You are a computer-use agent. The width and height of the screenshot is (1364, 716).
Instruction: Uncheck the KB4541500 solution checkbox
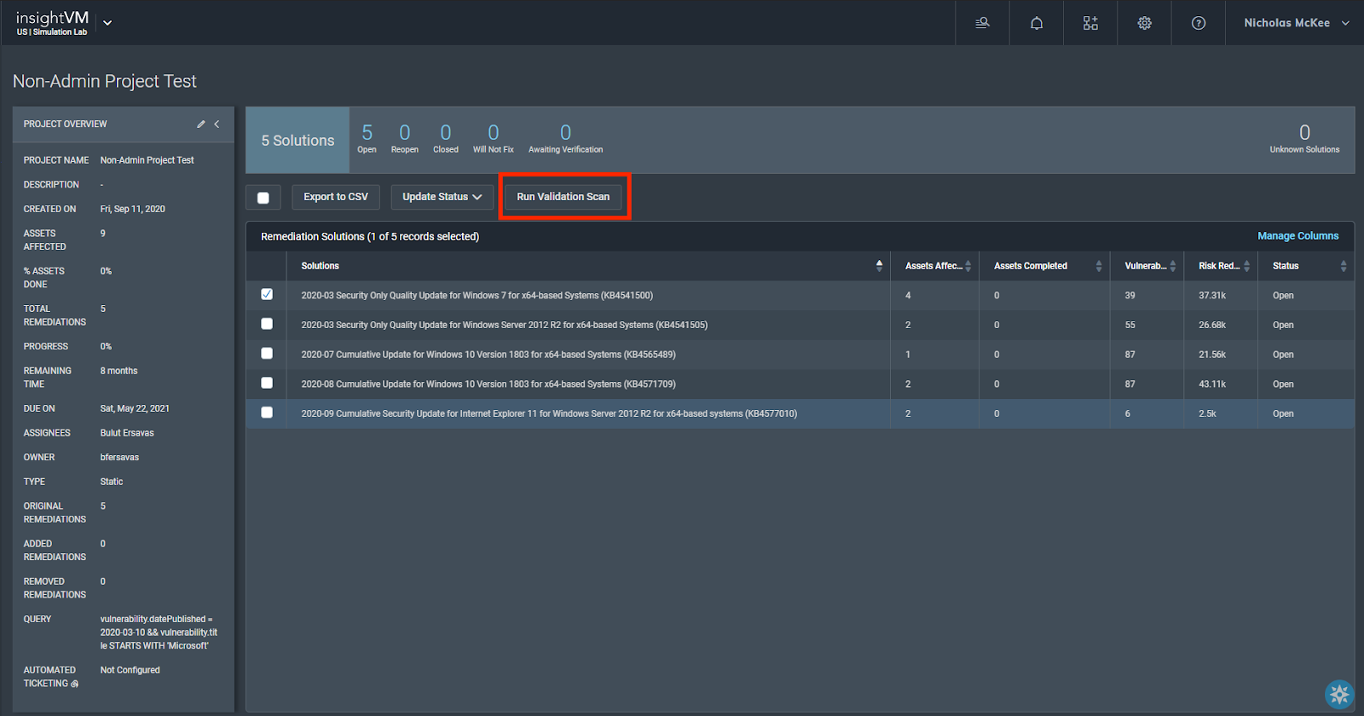[x=267, y=294]
